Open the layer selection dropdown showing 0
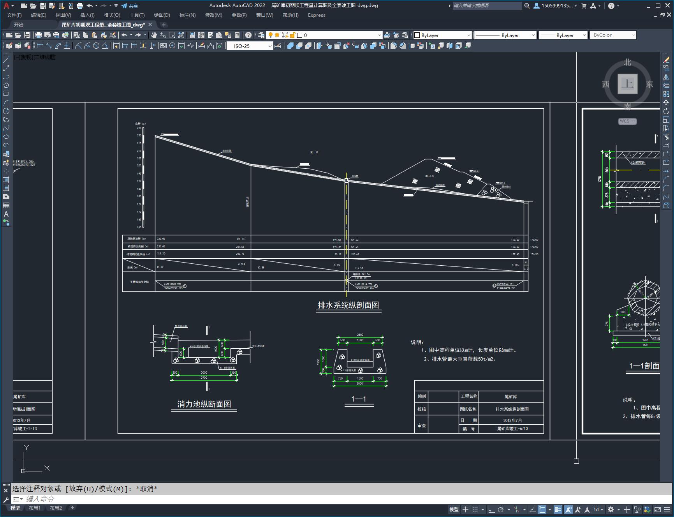Image resolution: width=674 pixels, height=517 pixels. pos(324,35)
